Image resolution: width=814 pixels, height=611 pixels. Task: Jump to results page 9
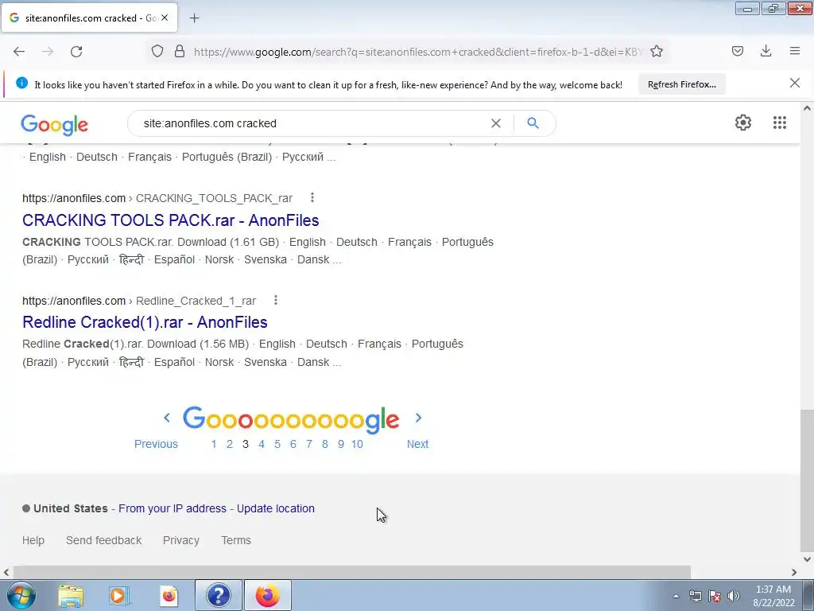[340, 444]
